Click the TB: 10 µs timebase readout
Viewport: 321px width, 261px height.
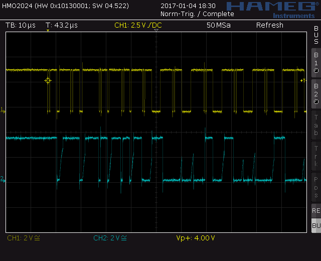21,25
